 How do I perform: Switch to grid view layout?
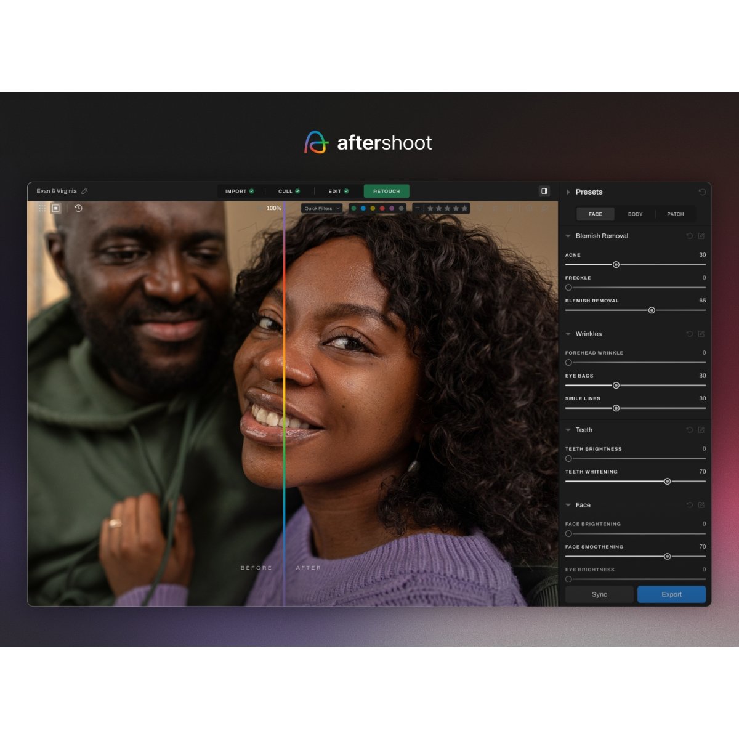(42, 208)
